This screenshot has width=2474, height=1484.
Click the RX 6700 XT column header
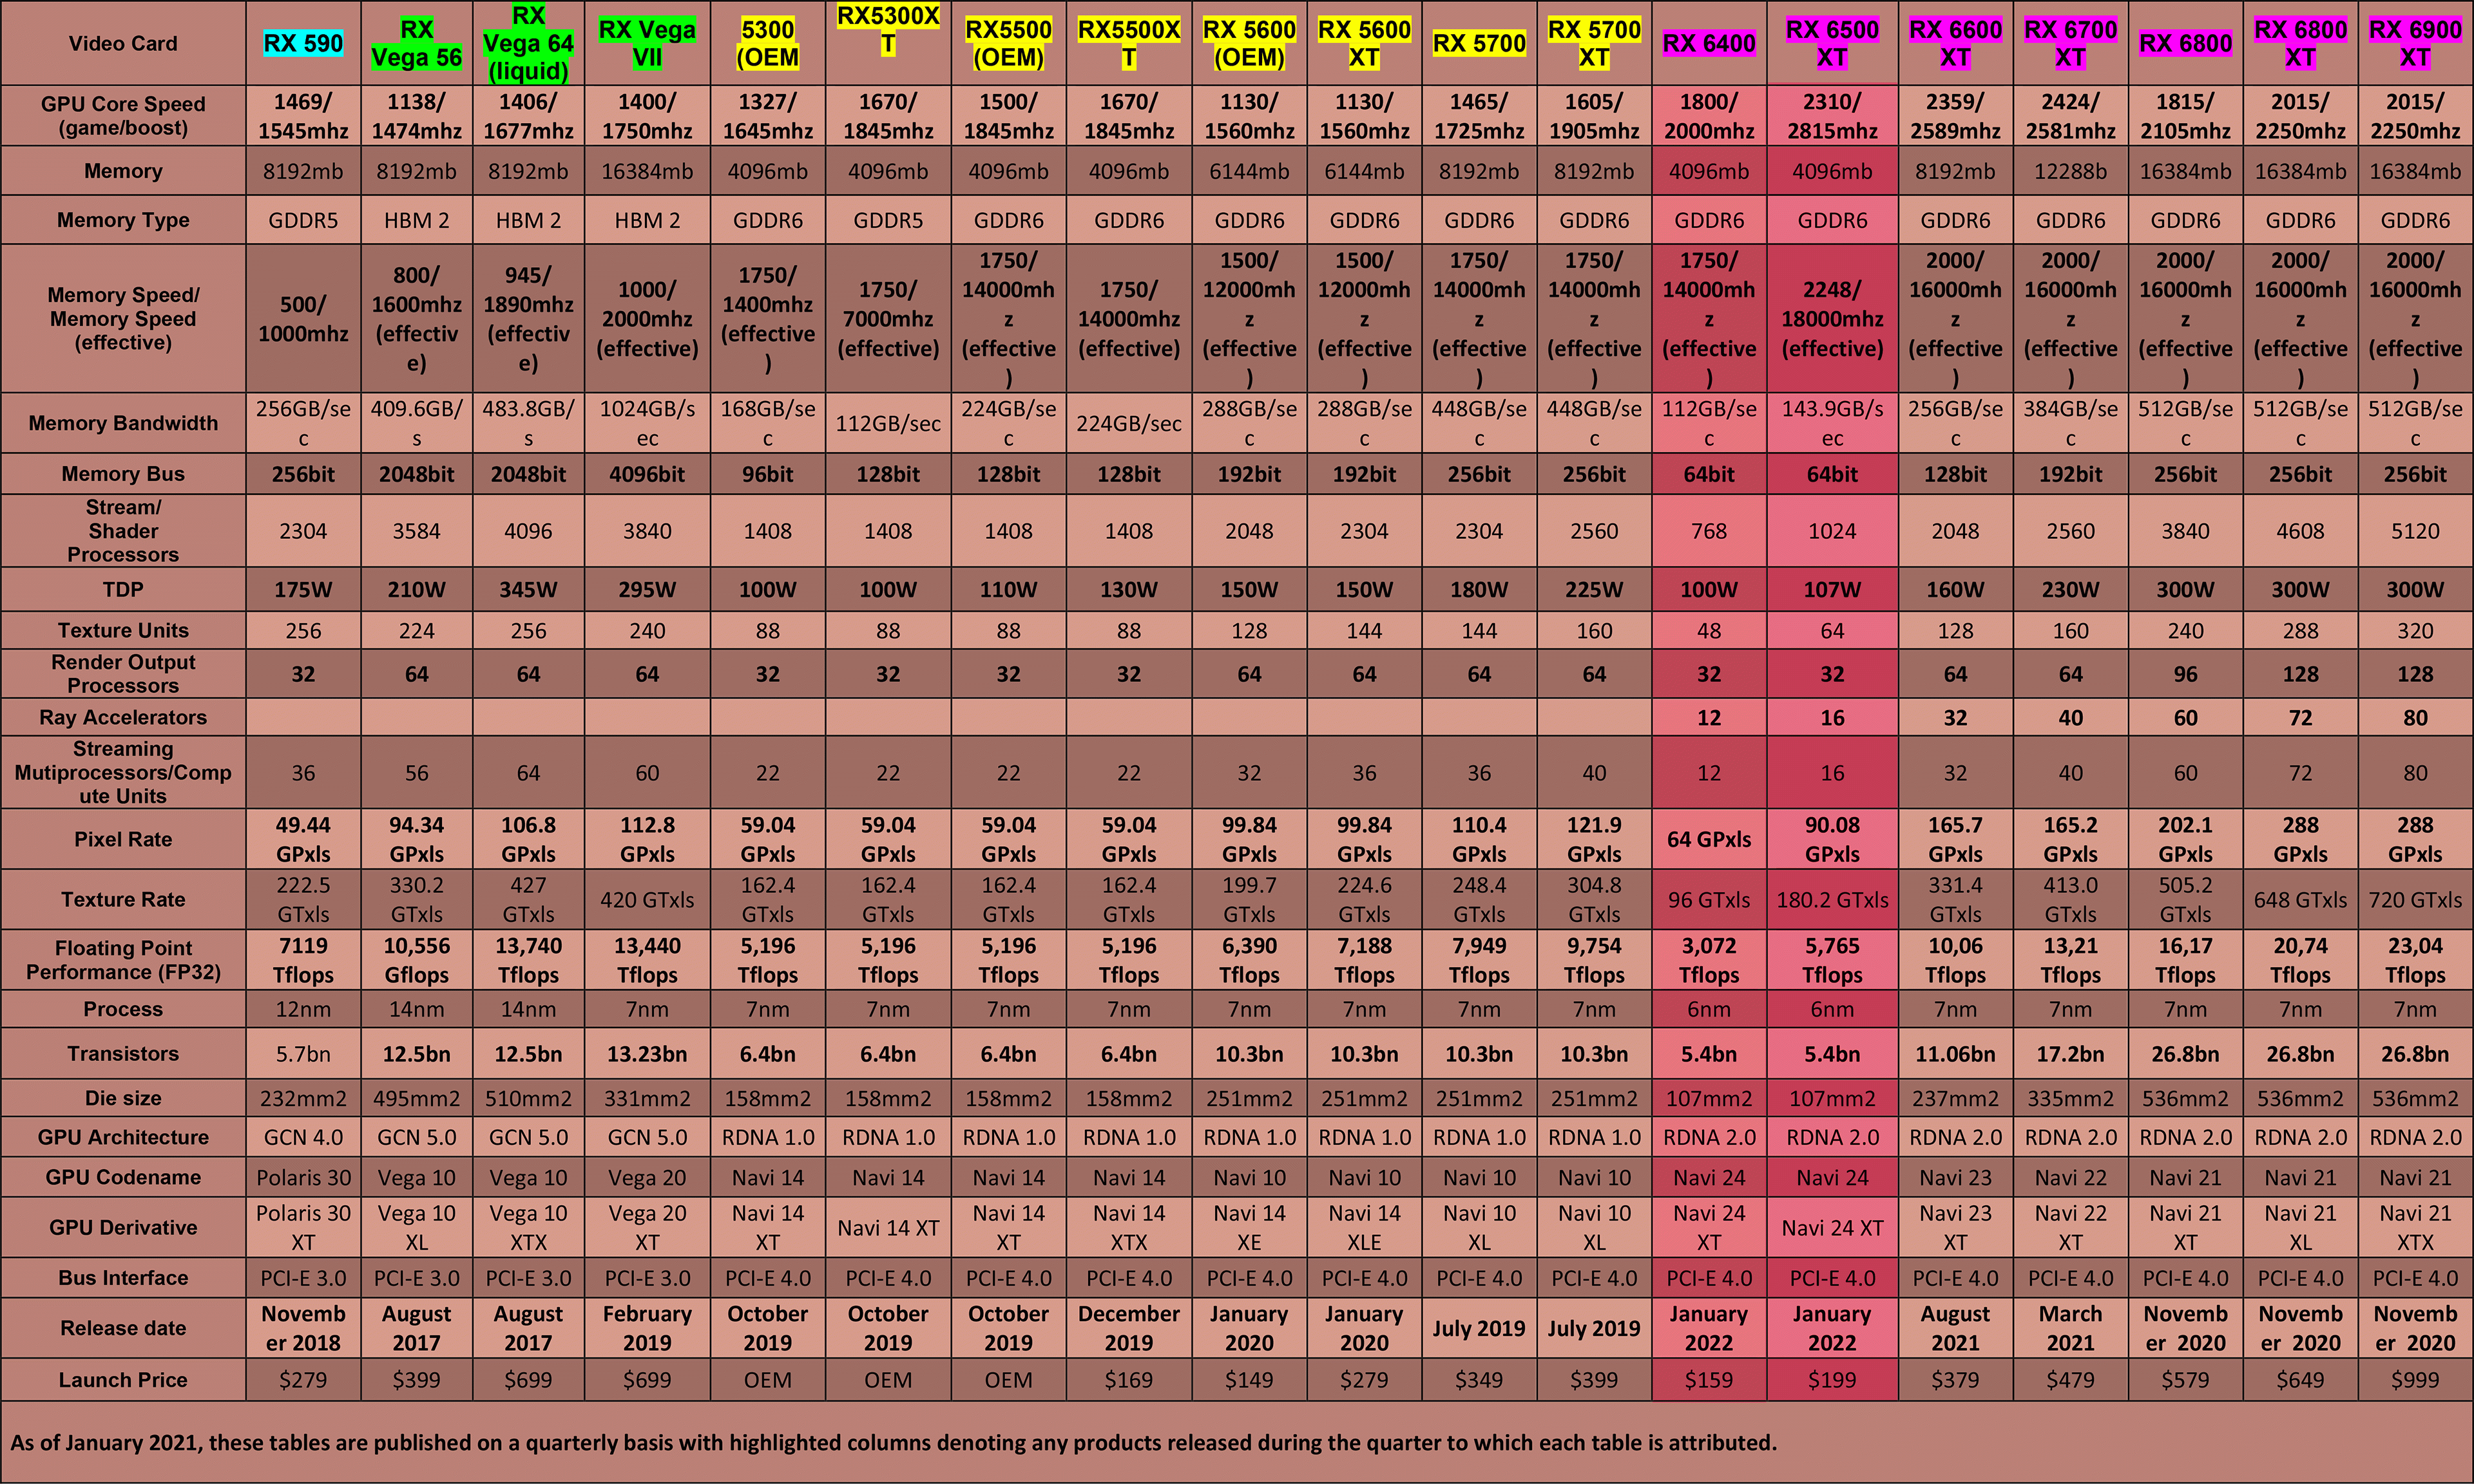2070,43
